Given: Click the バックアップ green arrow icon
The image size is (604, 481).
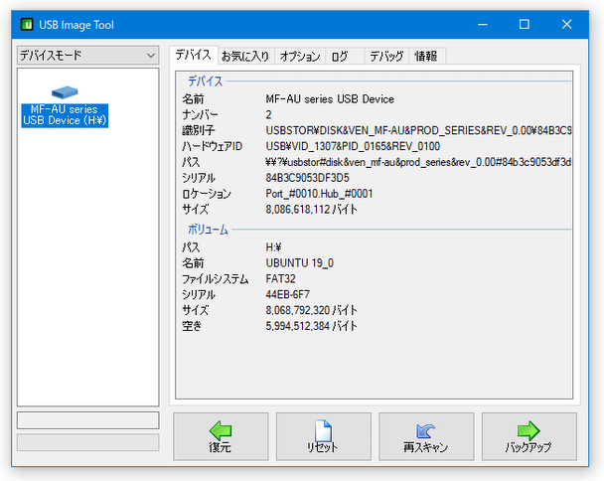Looking at the screenshot, I should point(528,430).
